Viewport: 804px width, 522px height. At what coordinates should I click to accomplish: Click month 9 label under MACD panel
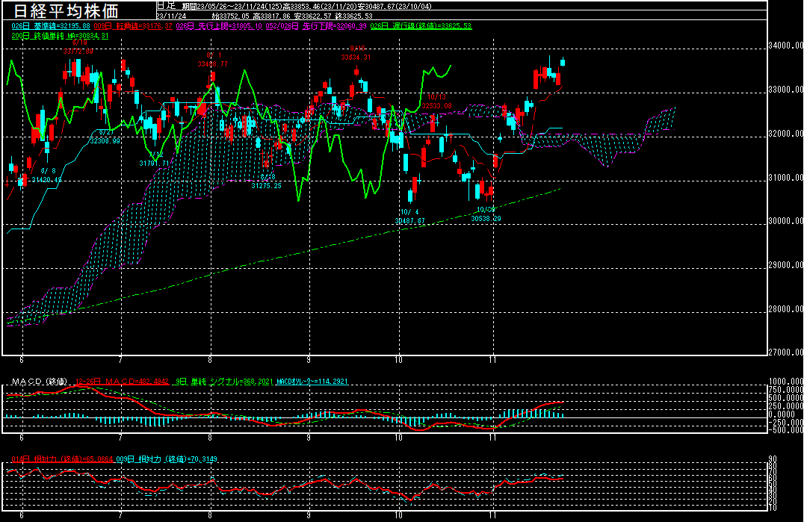point(309,438)
